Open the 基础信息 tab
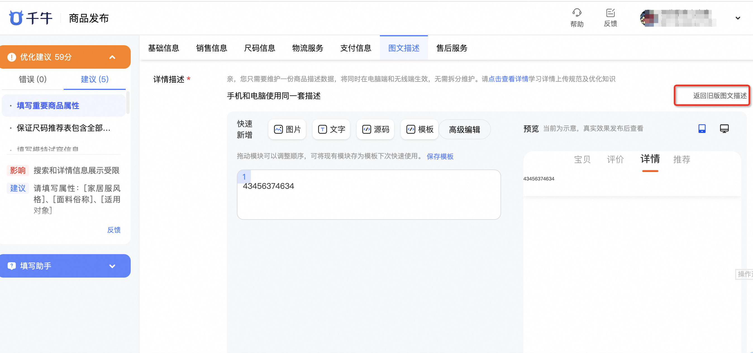The width and height of the screenshot is (753, 353). pyautogui.click(x=163, y=48)
